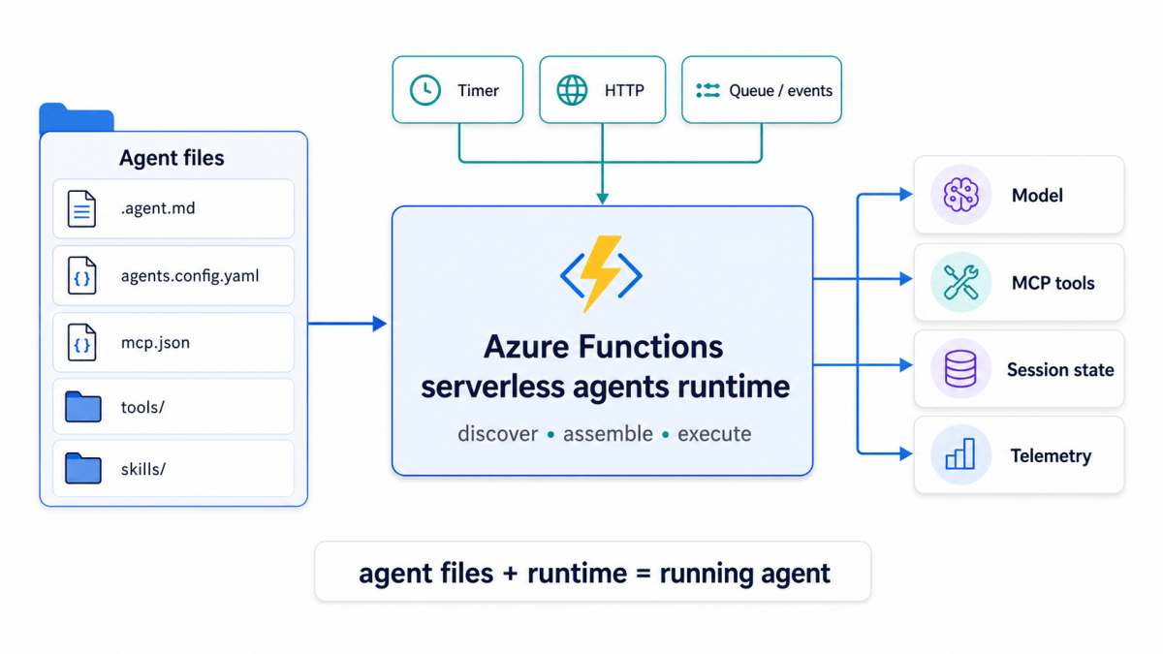The image size is (1163, 654).
Task: Click the MCP tools wrench icon
Action: click(960, 283)
